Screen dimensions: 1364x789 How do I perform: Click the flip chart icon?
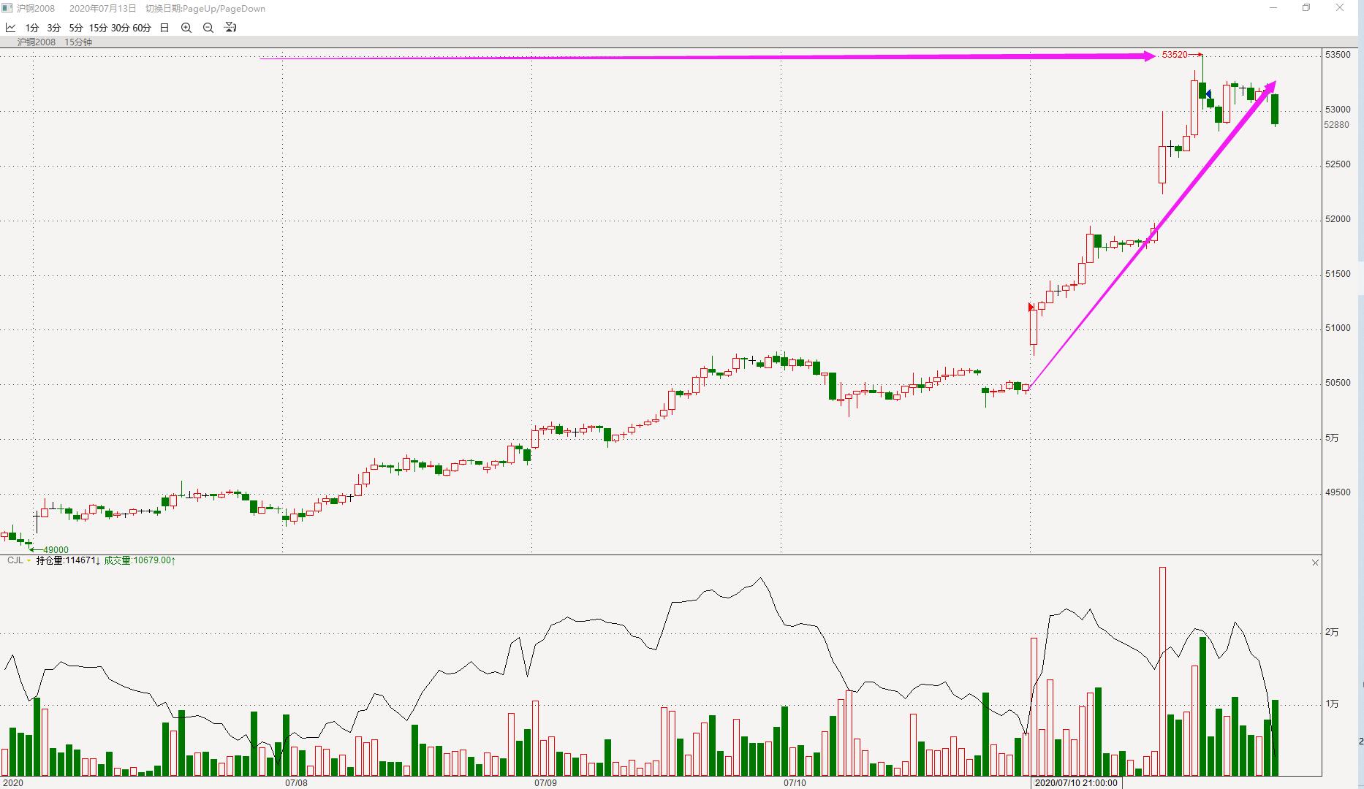coord(230,28)
